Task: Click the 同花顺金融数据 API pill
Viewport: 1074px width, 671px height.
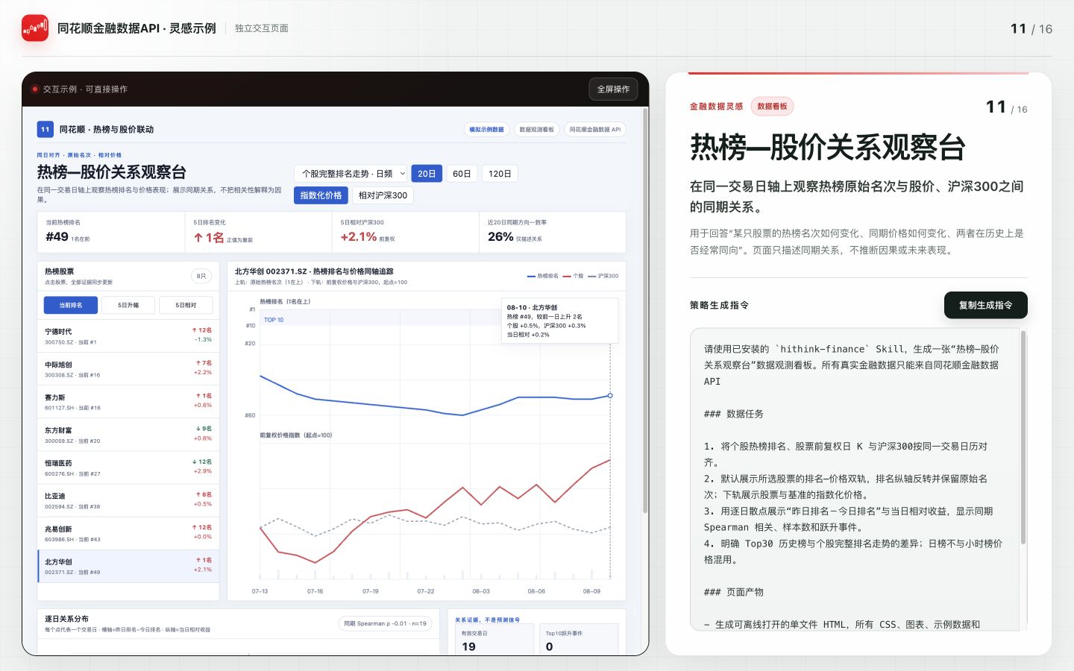Action: coord(594,129)
